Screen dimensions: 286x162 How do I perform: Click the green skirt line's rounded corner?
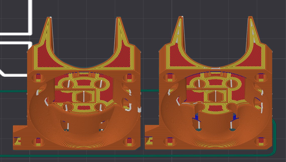pyautogui.click(x=273, y=153)
